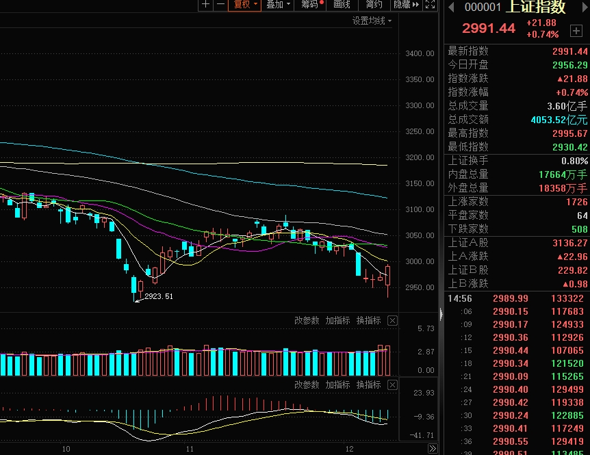Click 隐藏 to hide the side panel
Screen dimensions: 590x455
point(406,5)
